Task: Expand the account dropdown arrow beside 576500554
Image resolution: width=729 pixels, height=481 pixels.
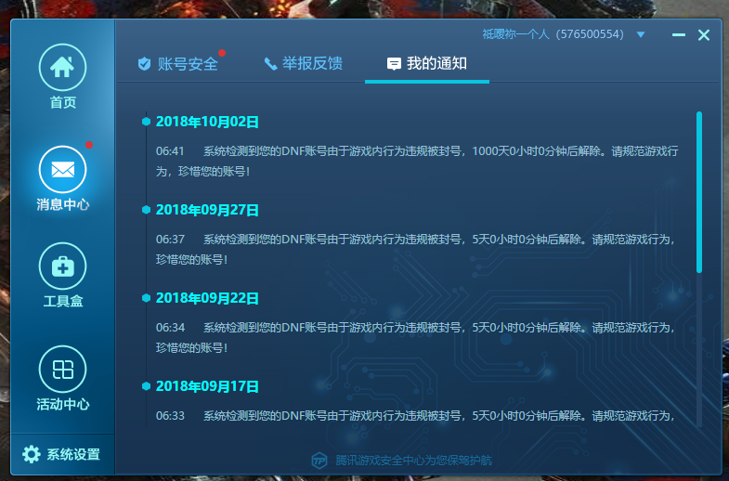Action: [641, 34]
